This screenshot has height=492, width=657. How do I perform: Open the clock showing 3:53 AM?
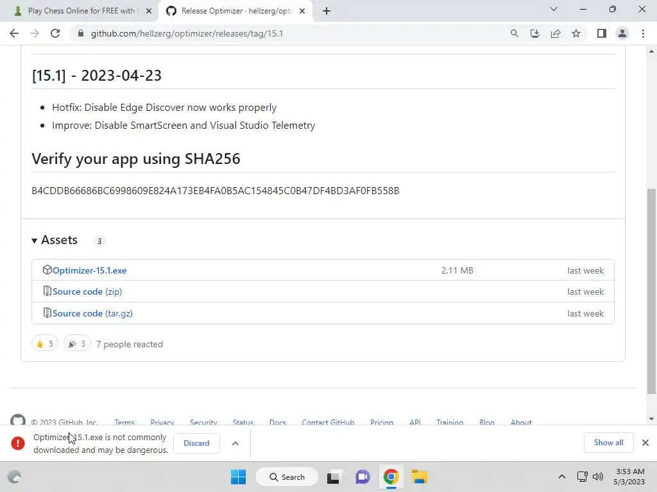[x=629, y=477]
